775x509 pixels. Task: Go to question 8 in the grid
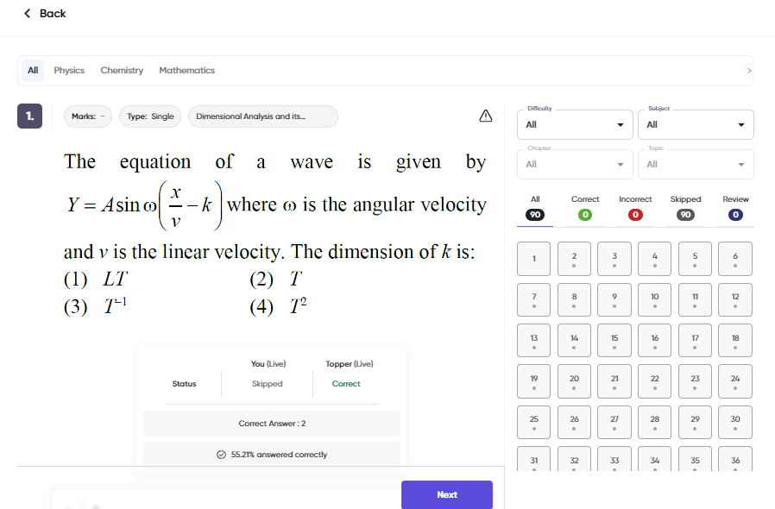coord(574,299)
